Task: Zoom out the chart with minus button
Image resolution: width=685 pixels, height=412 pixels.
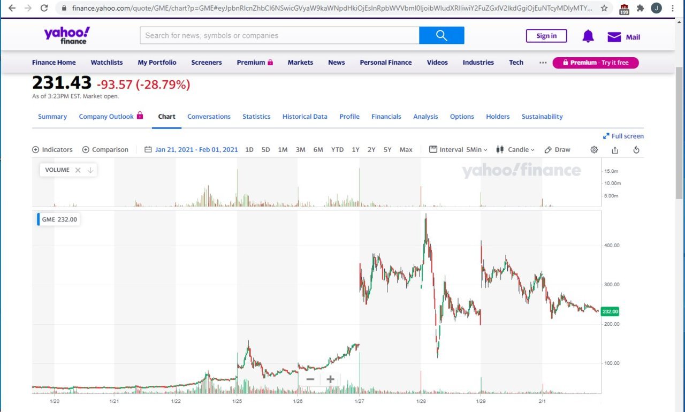Action: (310, 379)
